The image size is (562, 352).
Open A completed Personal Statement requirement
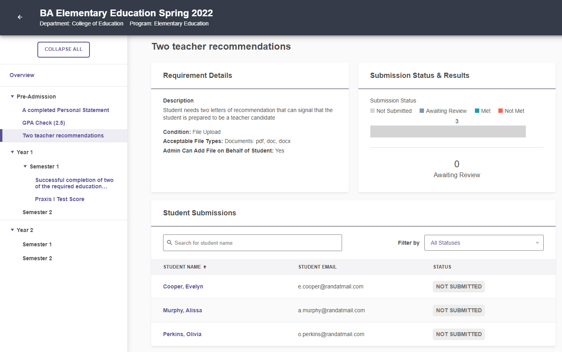coord(66,110)
